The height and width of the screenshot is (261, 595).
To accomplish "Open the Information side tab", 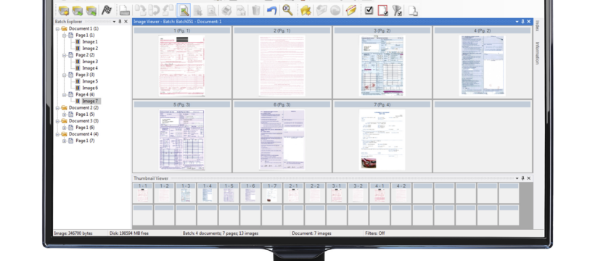I will point(538,53).
